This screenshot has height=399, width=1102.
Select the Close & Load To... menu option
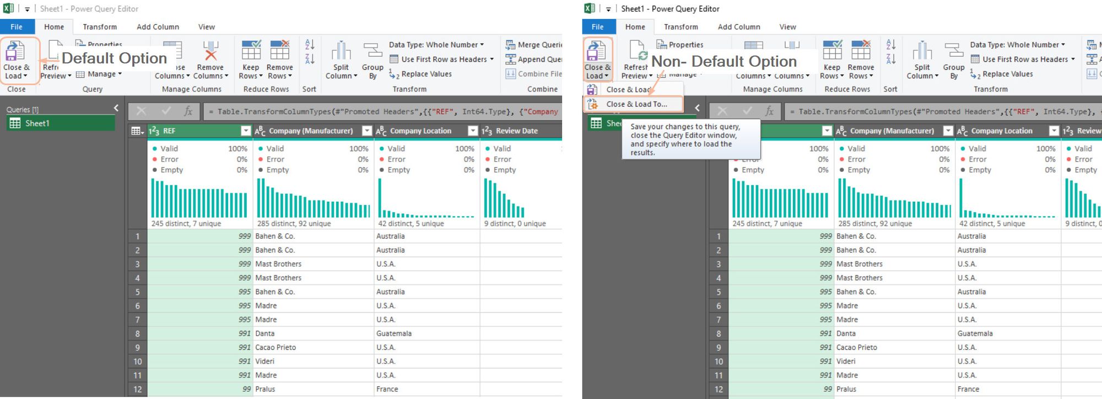[636, 104]
